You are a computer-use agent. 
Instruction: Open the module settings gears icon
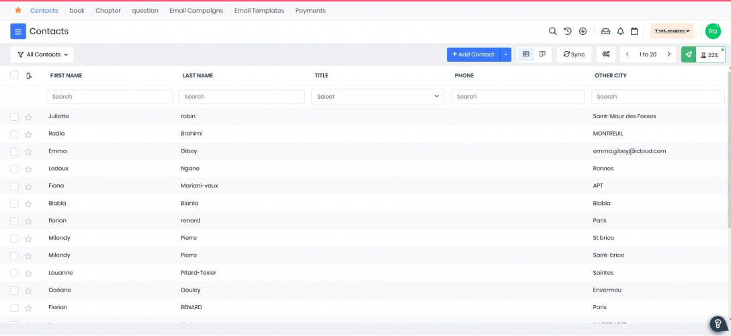click(605, 54)
